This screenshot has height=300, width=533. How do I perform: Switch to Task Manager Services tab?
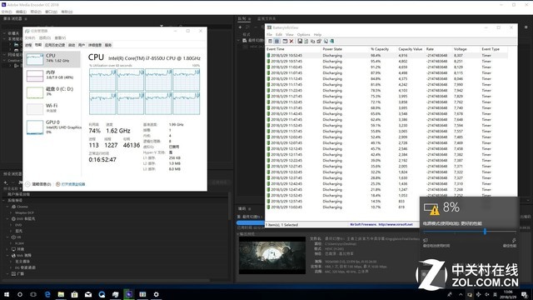[x=108, y=45]
